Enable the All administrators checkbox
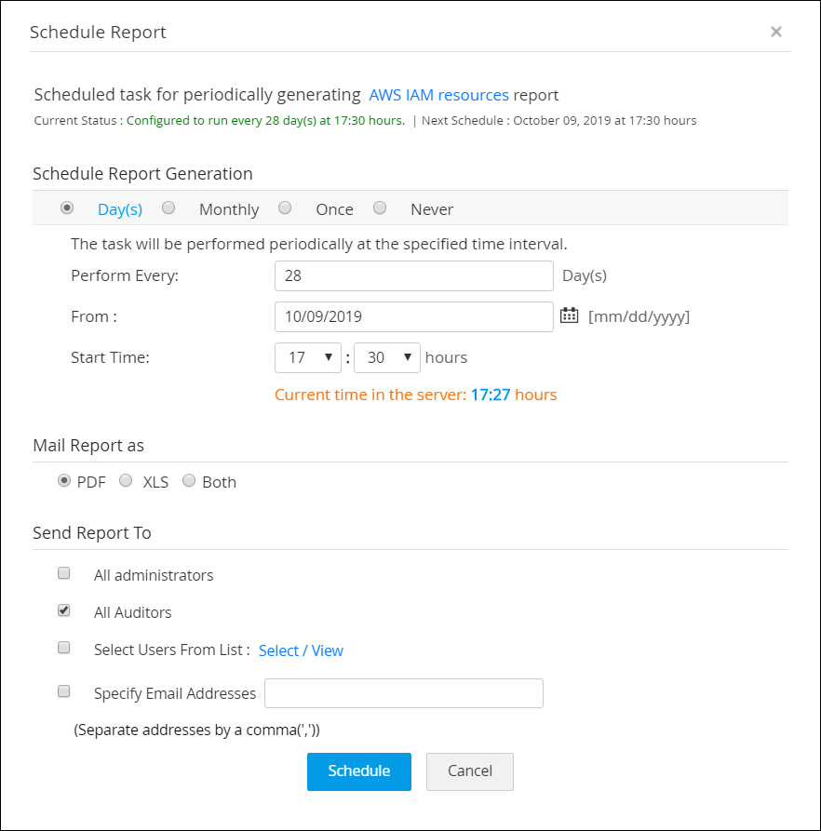Screen dimensions: 821x831 tap(64, 573)
